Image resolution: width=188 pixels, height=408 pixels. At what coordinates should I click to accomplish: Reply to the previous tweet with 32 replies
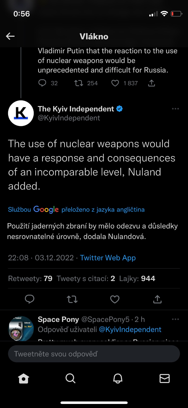42,83
